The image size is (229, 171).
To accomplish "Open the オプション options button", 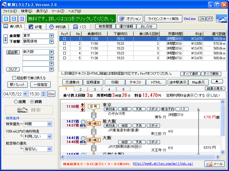I will pyautogui.click(x=130, y=19).
